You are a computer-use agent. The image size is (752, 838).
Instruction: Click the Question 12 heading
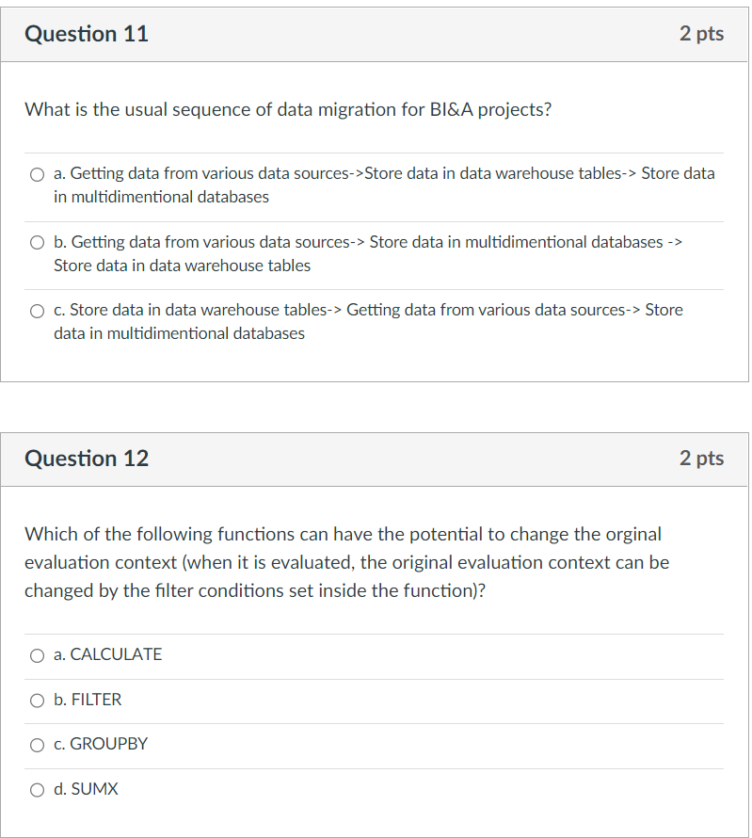pyautogui.click(x=87, y=458)
